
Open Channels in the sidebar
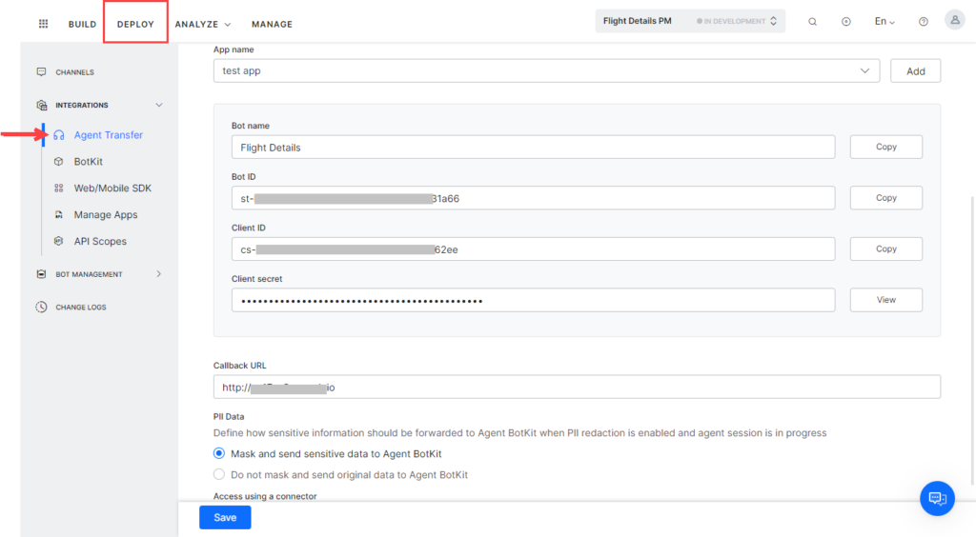coord(74,72)
